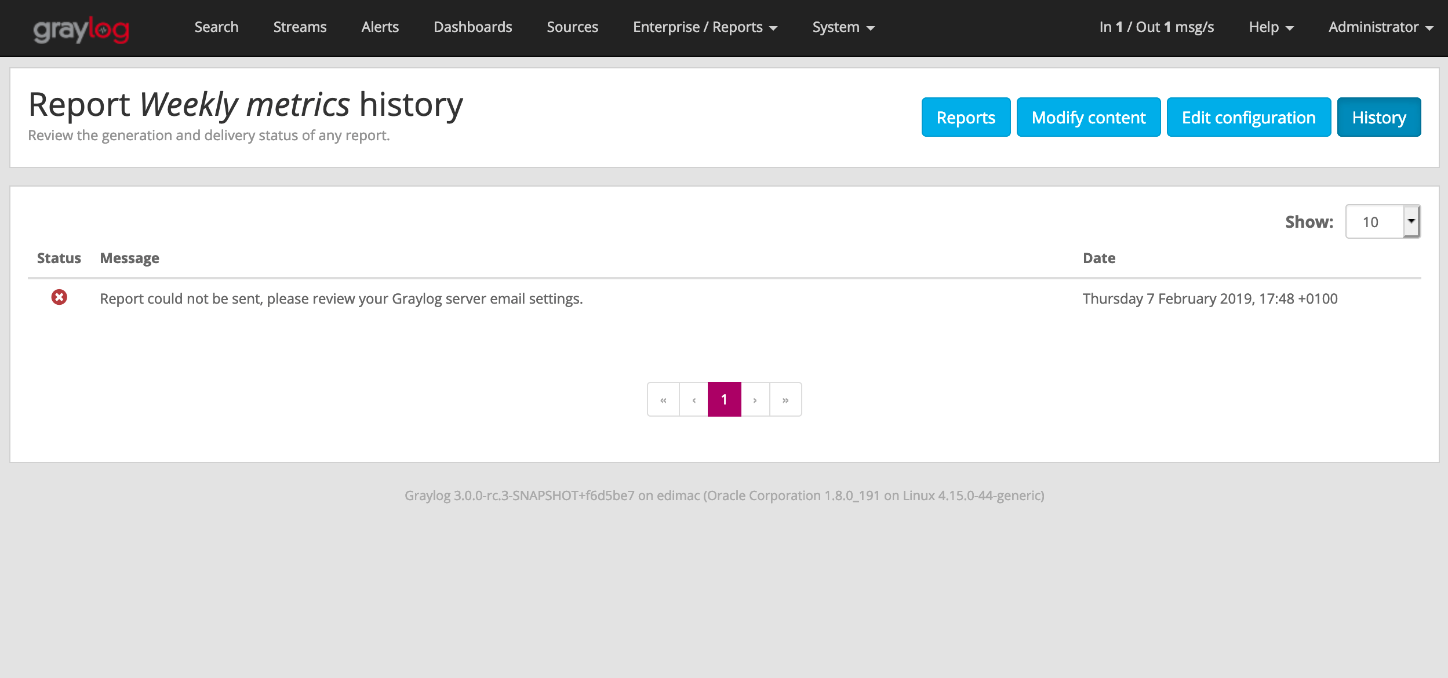Screen dimensions: 1448x678
Task: Change the Show entries value
Action: [x=1374, y=221]
